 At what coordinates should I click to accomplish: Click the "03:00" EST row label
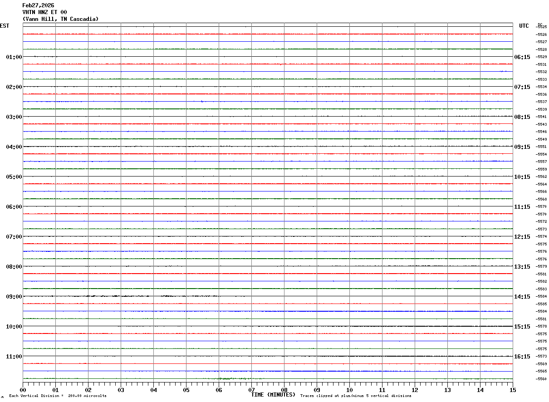[x=14, y=117]
